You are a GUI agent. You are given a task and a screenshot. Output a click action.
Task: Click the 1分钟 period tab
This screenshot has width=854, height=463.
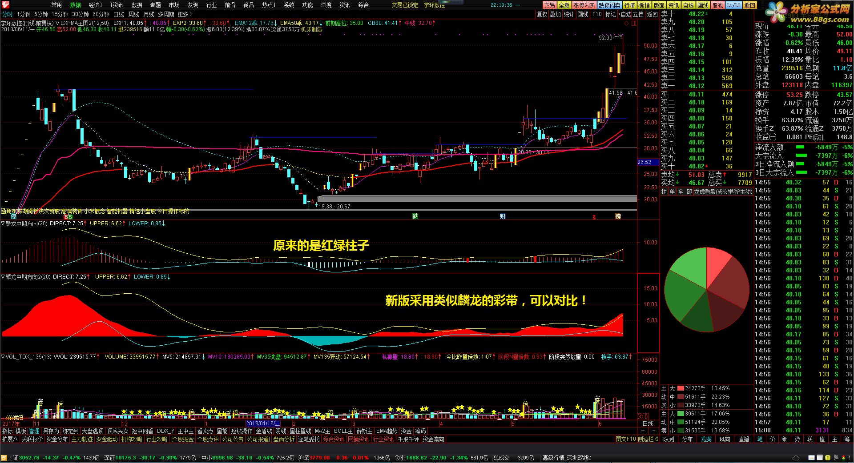tap(24, 14)
